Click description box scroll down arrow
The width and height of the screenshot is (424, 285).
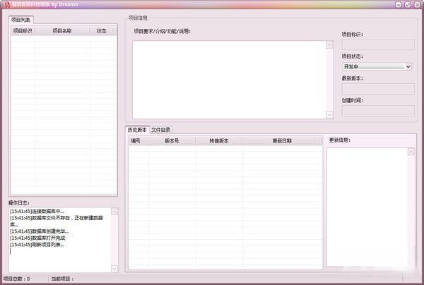point(329,115)
